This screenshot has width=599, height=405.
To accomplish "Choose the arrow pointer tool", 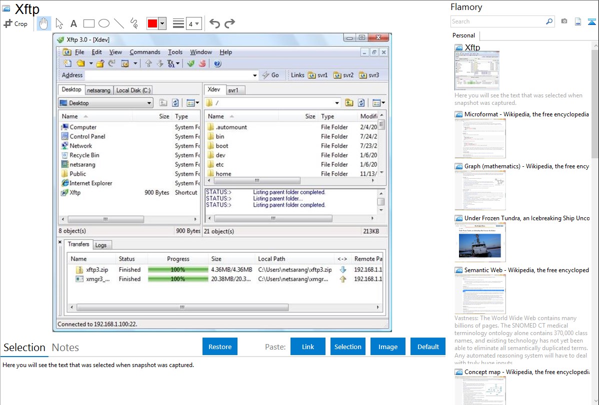I will click(x=59, y=23).
